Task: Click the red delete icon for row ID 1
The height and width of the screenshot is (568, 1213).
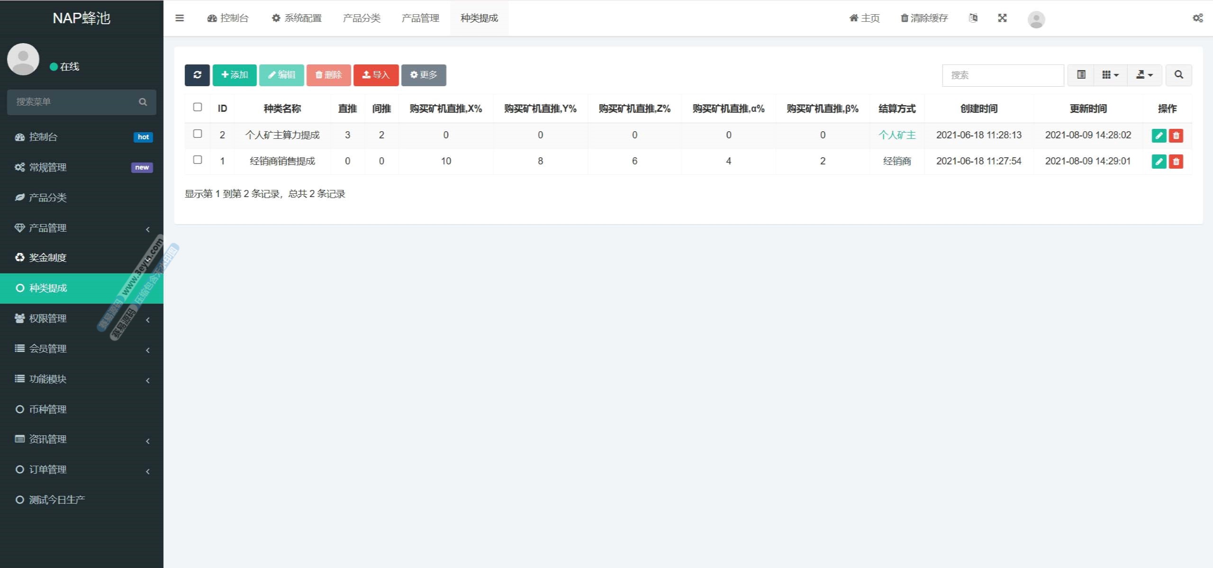Action: [x=1176, y=162]
